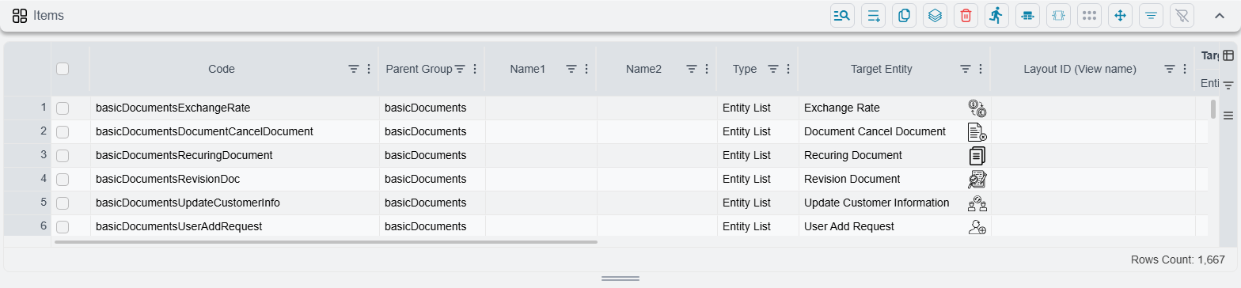Screen dimensions: 1241x288
Task: Sort by the Code column header
Action: (221, 70)
